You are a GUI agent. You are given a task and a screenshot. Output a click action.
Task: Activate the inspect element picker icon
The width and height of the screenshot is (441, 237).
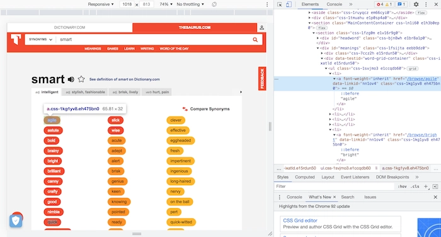pyautogui.click(x=280, y=4)
